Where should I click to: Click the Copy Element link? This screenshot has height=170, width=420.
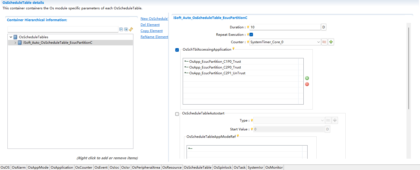(152, 31)
